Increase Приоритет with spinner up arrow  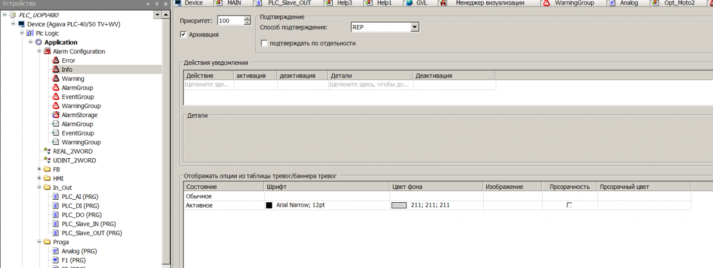pyautogui.click(x=248, y=18)
